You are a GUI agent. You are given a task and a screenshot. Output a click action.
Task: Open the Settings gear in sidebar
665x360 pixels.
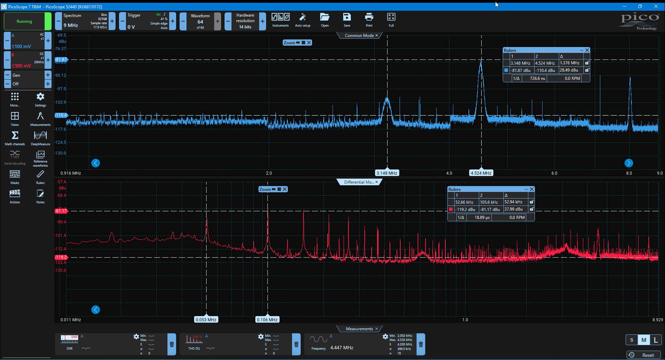[x=41, y=100]
